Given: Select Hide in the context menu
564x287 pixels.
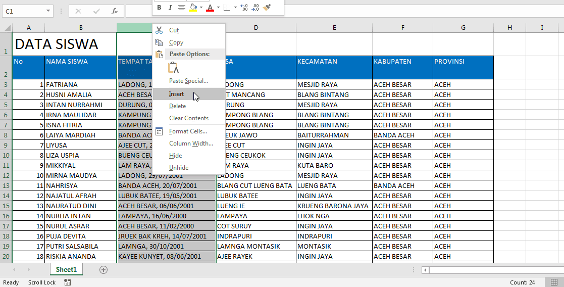Looking at the screenshot, I should pyautogui.click(x=189, y=156).
